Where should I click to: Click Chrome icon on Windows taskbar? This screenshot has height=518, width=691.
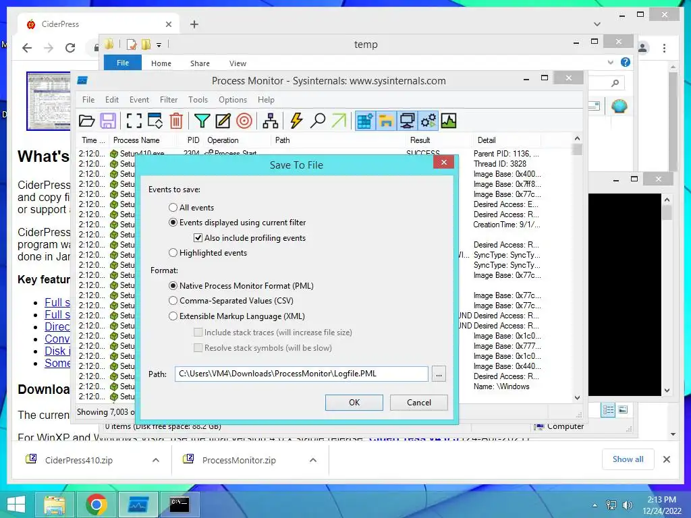click(96, 505)
